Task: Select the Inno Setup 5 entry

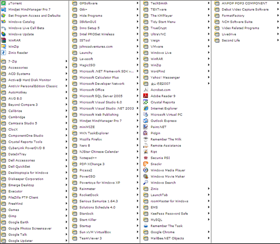Action: (106, 28)
